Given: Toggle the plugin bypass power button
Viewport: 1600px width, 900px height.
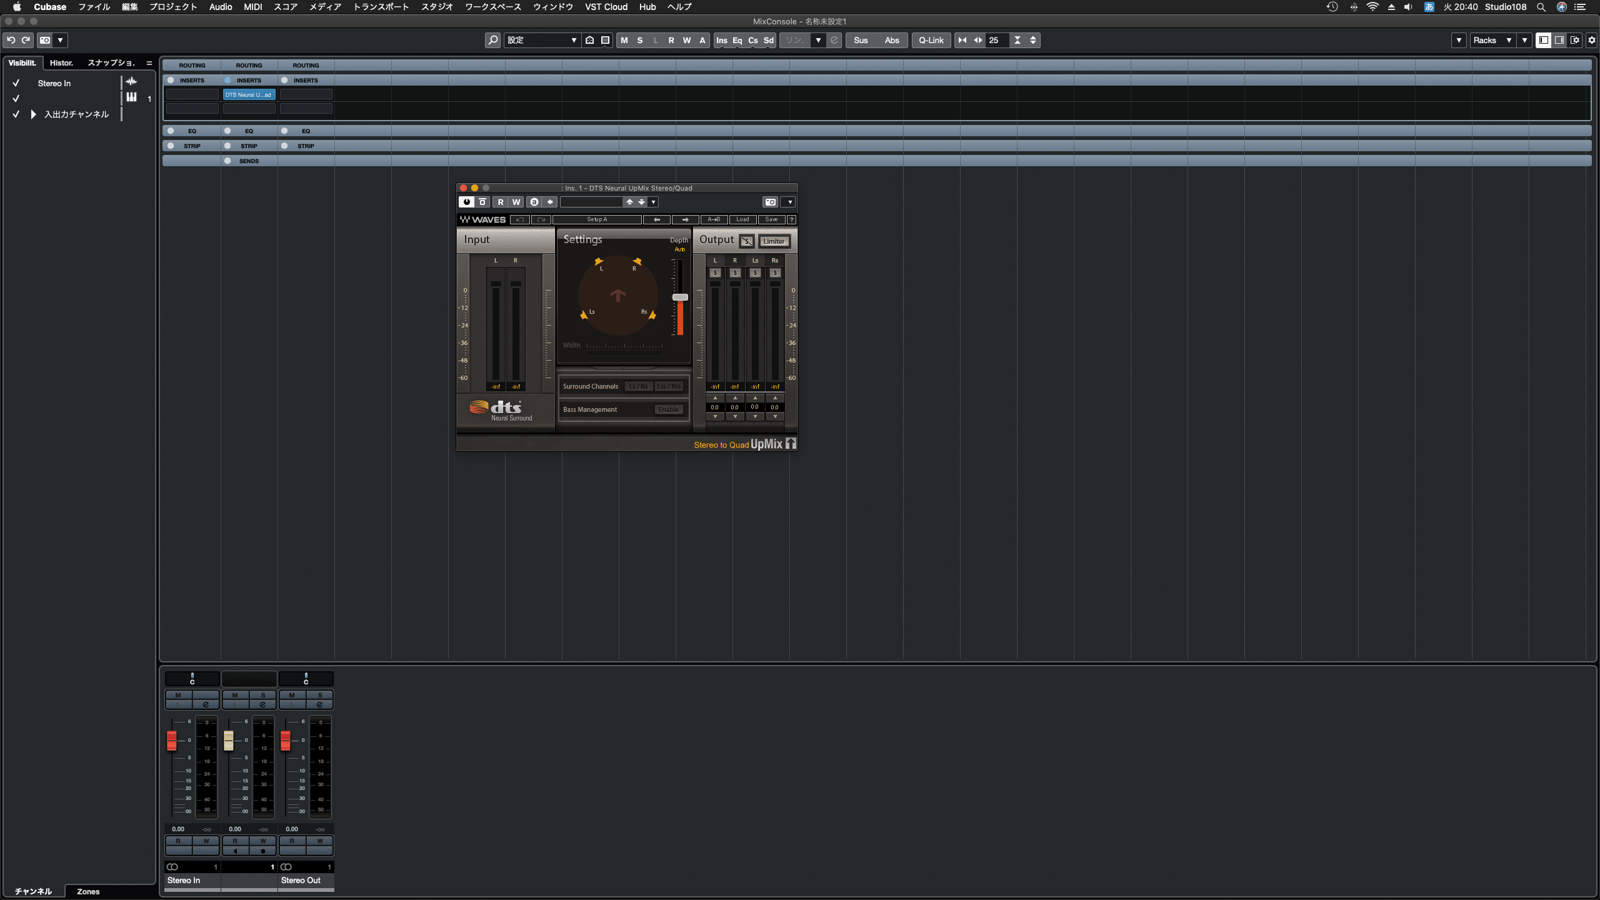Looking at the screenshot, I should tap(467, 201).
